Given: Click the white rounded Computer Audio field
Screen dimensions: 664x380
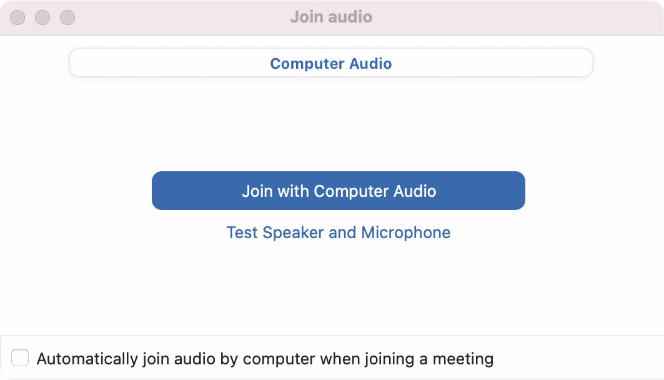Looking at the screenshot, I should click(330, 62).
